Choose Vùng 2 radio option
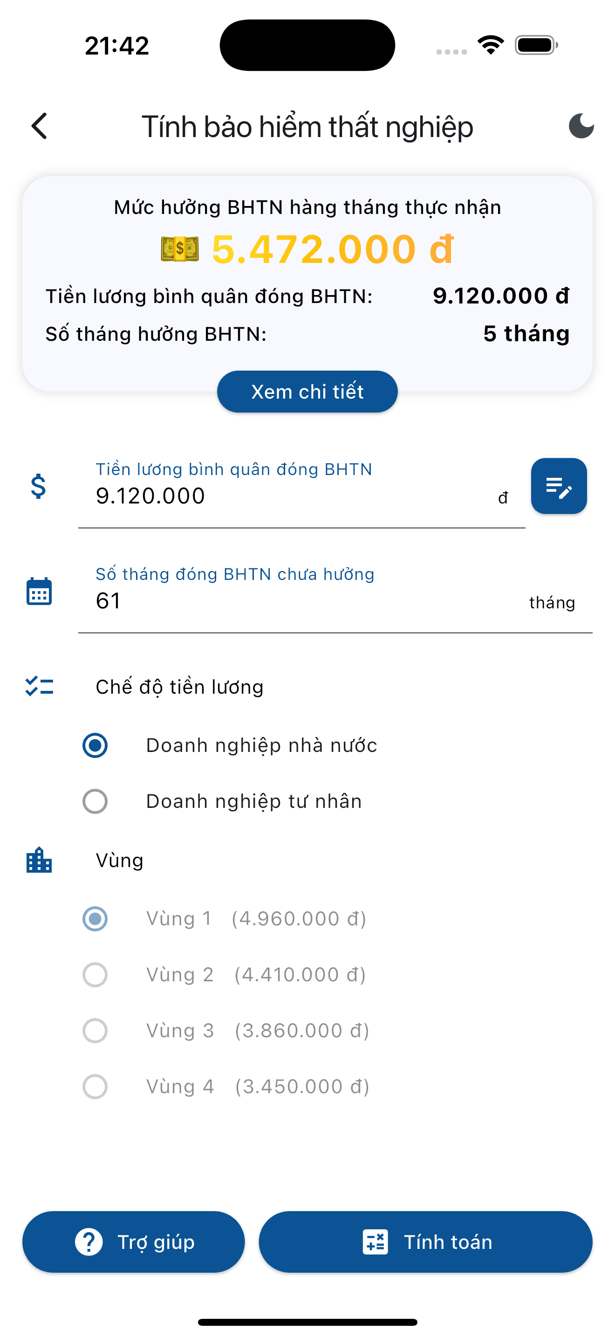 click(95, 975)
